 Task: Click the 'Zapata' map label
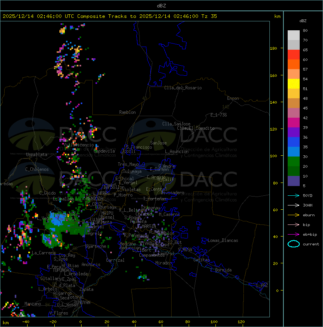click(x=86, y=289)
